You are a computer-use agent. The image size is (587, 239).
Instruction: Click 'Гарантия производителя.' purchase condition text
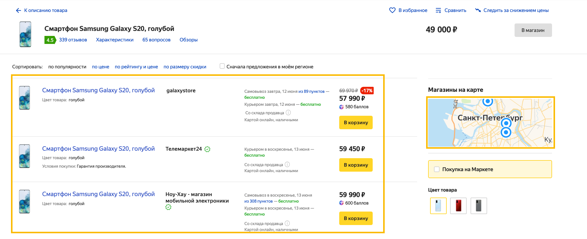(x=101, y=166)
